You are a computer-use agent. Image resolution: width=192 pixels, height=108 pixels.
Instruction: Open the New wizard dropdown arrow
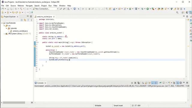tap(5, 9)
